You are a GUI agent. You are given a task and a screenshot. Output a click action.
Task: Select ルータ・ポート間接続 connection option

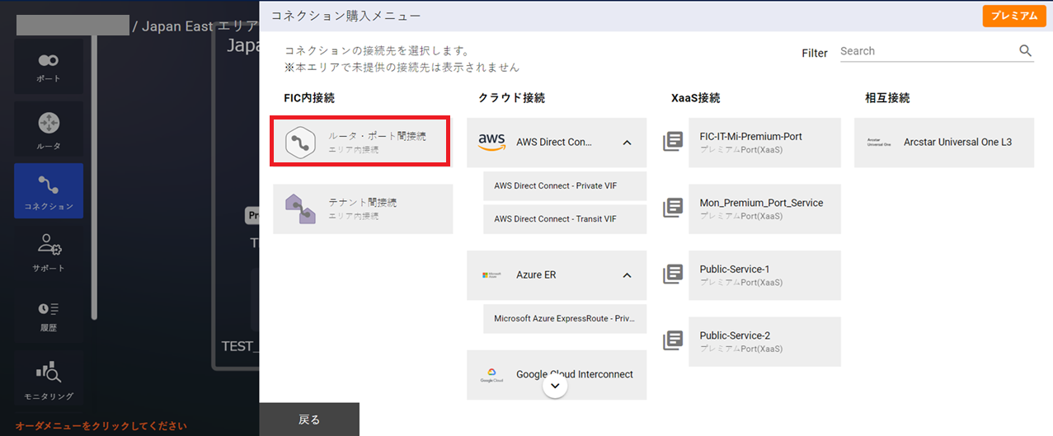click(x=361, y=142)
